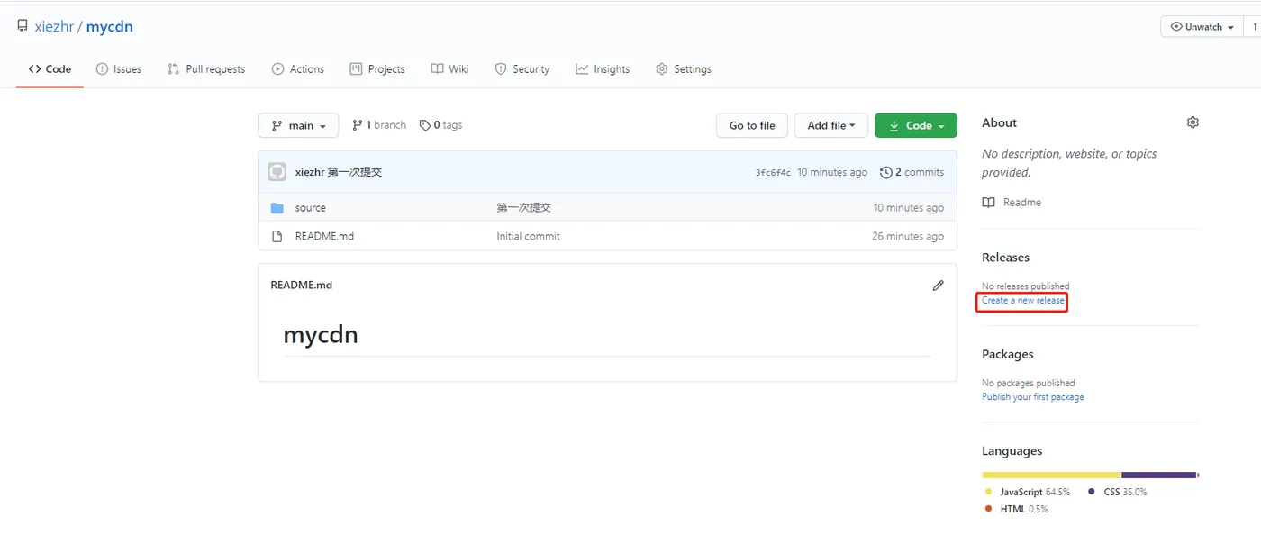Screen dimensions: 1261x544
Task: Click the Readme book icon in About
Action: click(989, 203)
